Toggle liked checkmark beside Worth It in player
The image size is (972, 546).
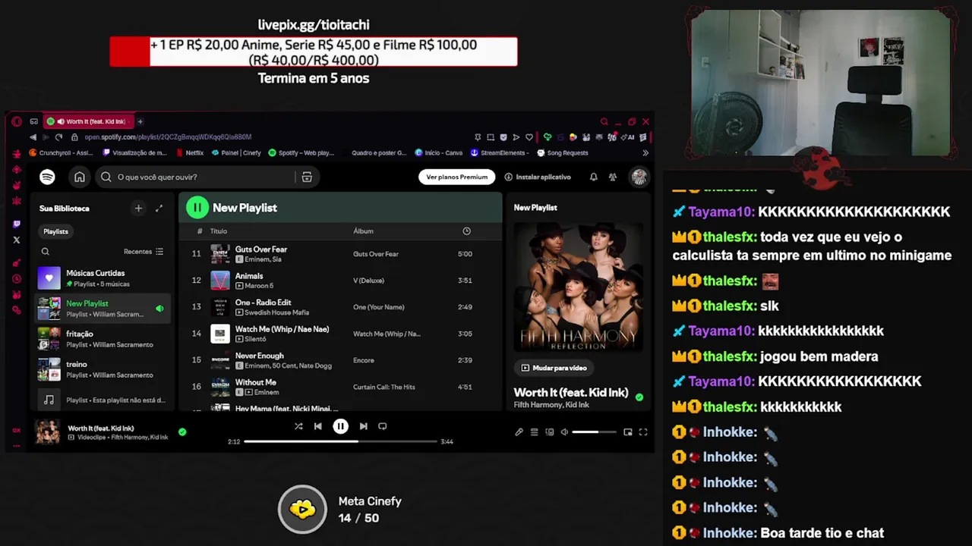tap(182, 432)
